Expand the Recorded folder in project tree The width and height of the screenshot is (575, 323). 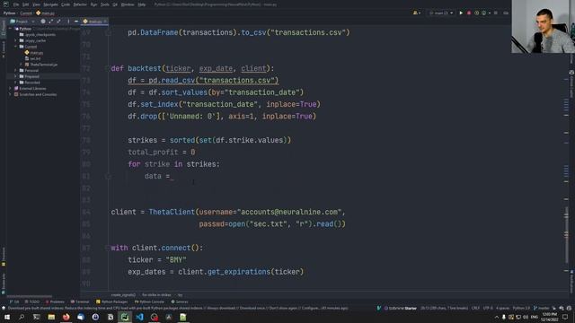pos(15,83)
